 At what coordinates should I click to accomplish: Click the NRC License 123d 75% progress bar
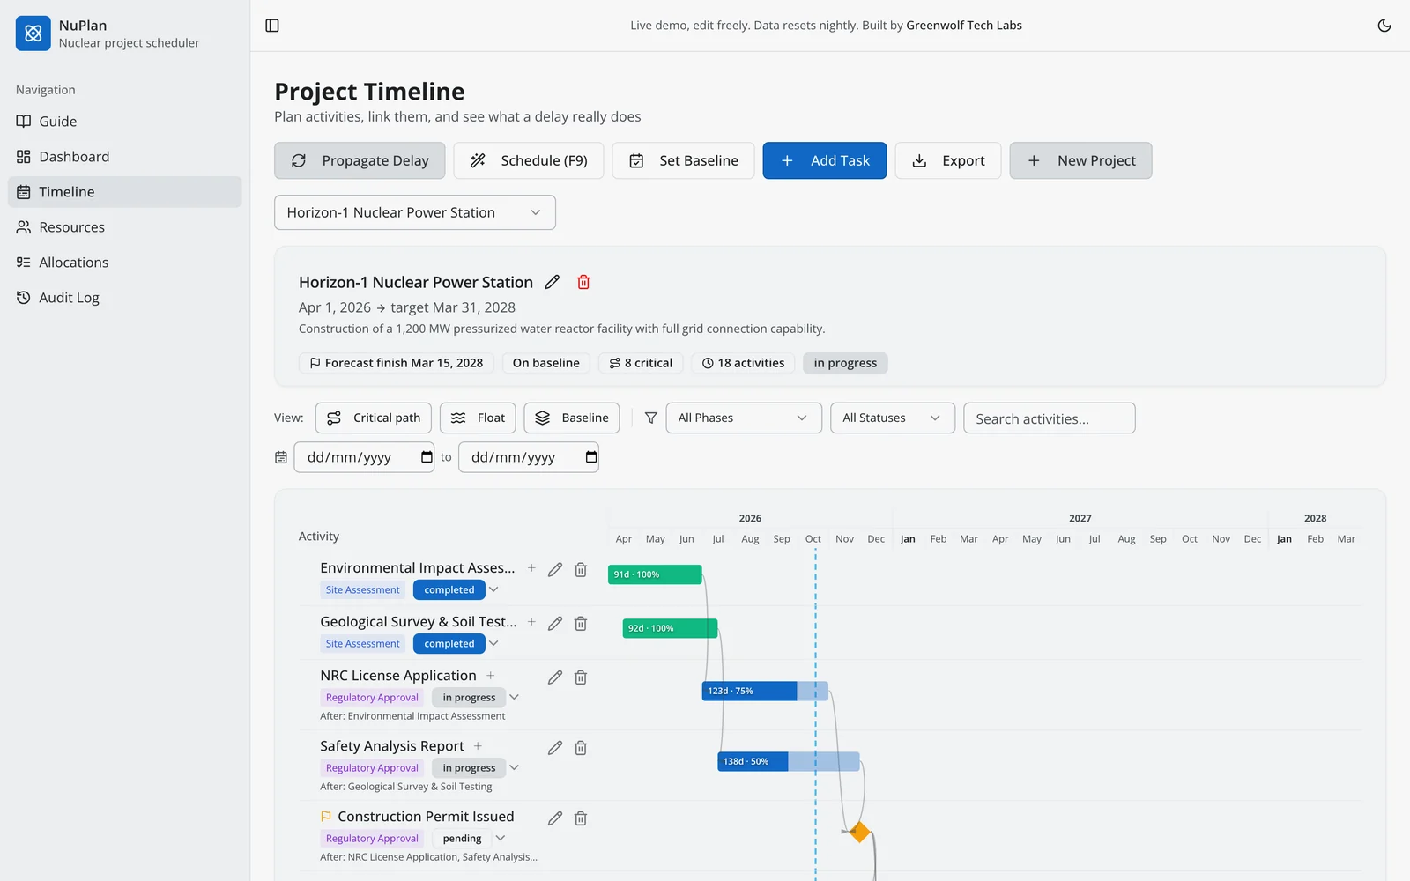coord(765,691)
